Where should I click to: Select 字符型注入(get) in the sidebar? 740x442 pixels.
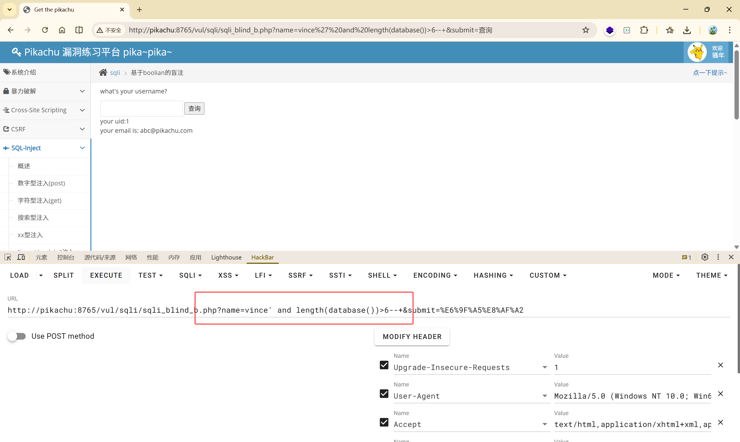click(40, 200)
